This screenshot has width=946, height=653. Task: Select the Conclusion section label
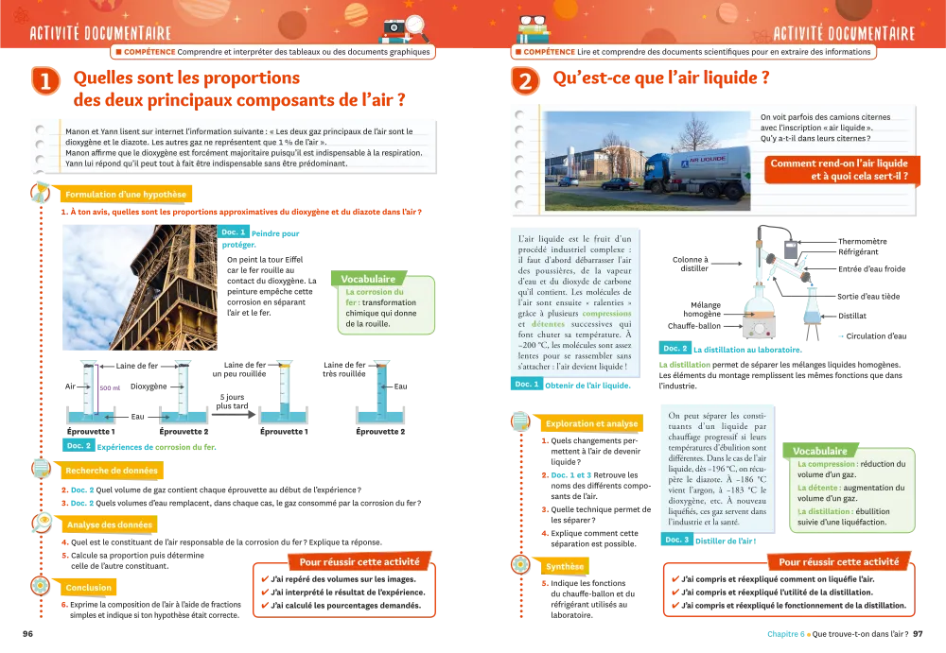[88, 587]
